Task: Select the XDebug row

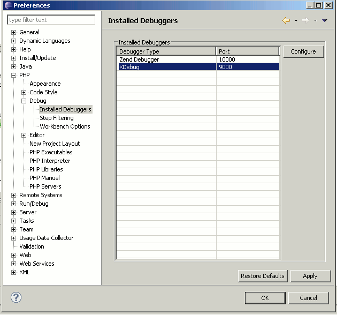Action: [198, 67]
